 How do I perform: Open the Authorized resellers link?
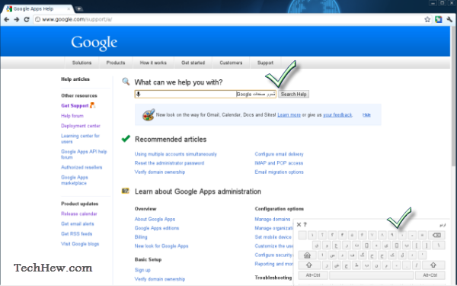pyautogui.click(x=81, y=167)
